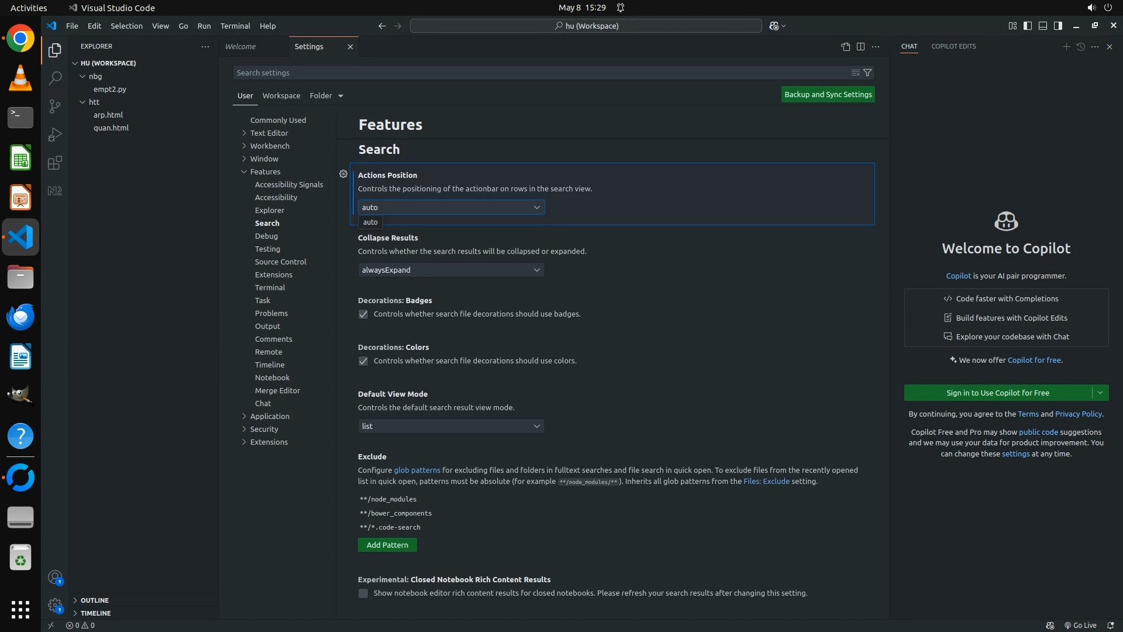Click the Split Editor Right icon

(860, 46)
